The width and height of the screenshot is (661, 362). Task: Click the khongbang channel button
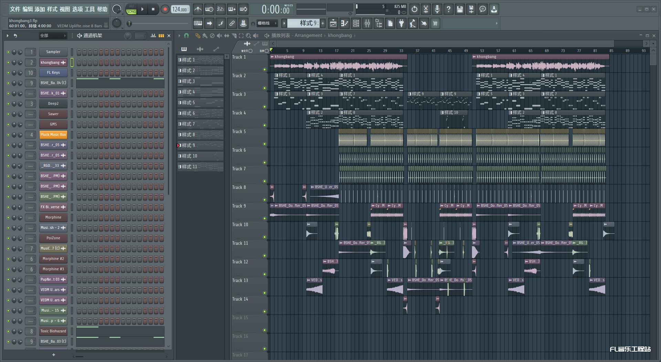pos(53,62)
